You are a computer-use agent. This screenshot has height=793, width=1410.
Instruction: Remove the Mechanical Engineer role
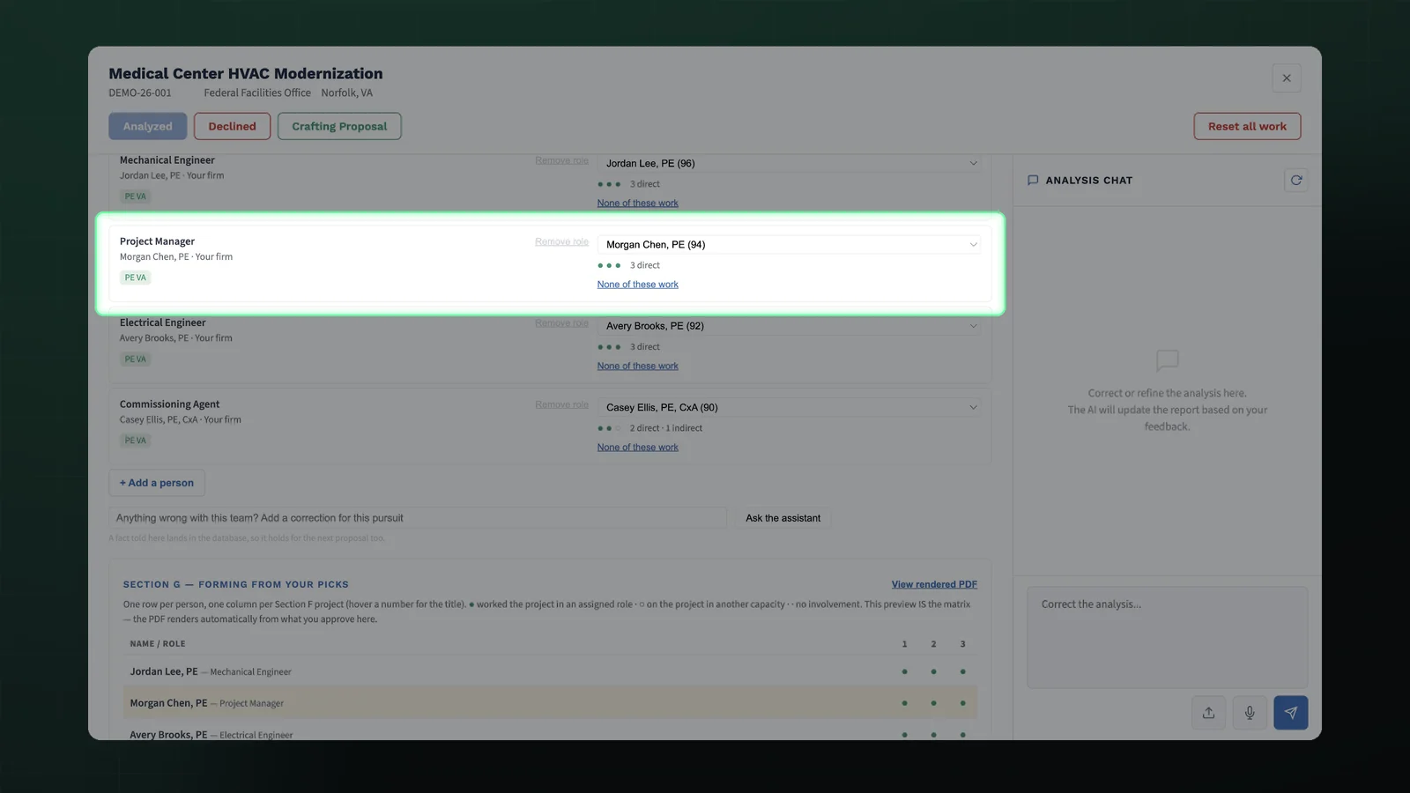click(561, 160)
